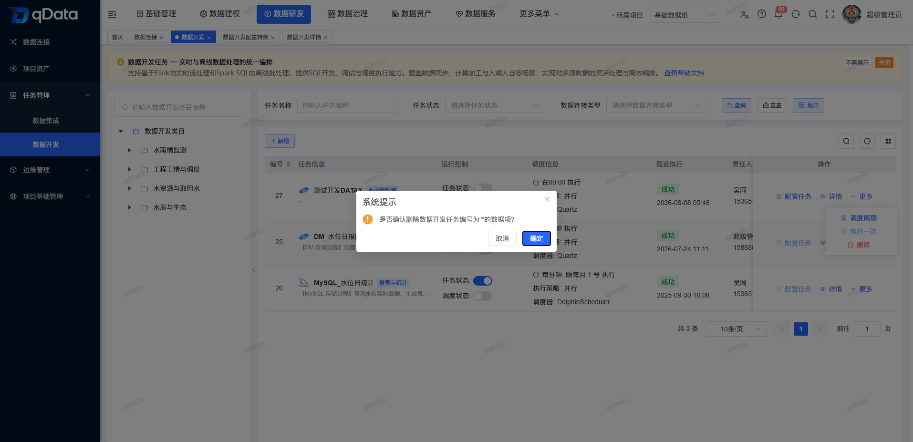Open the language translation icon
This screenshot has width=913, height=442.
744,14
